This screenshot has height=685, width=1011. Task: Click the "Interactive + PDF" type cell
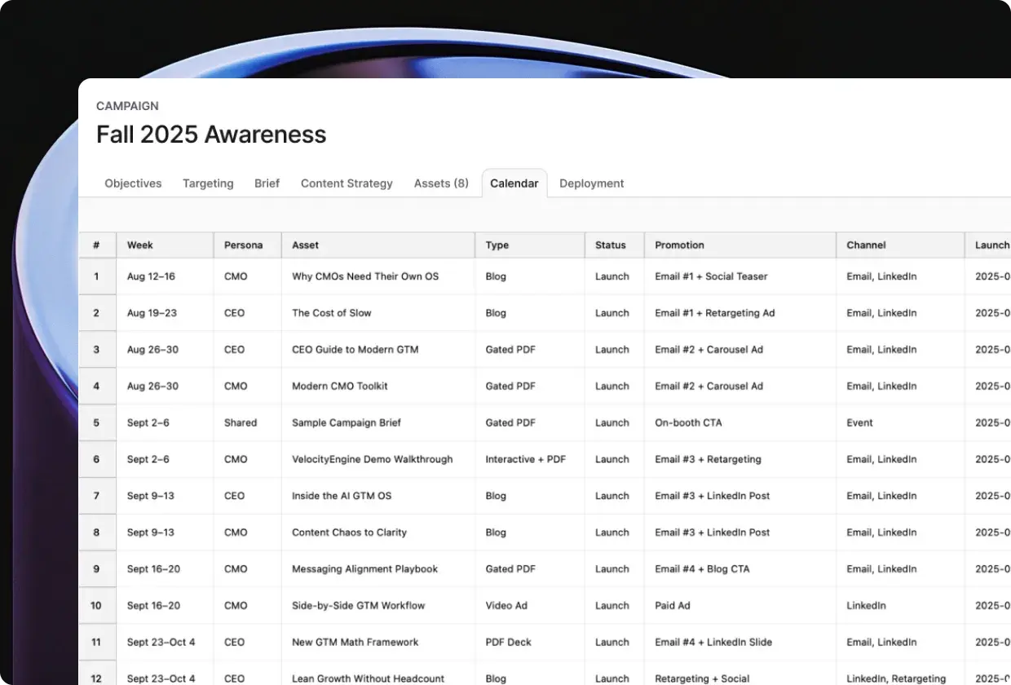530,459
